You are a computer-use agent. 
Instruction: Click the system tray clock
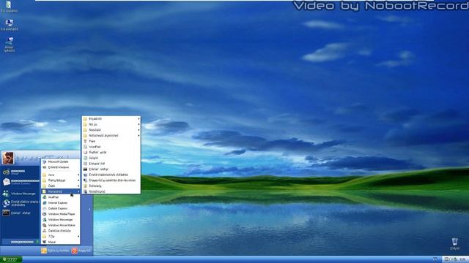462,260
